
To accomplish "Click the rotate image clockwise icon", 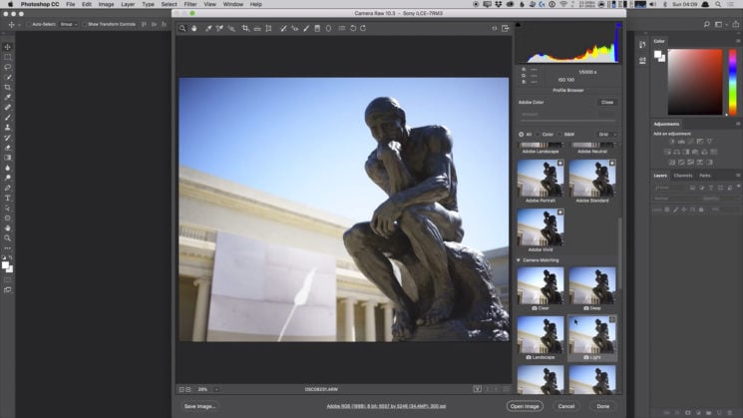I will 364,29.
